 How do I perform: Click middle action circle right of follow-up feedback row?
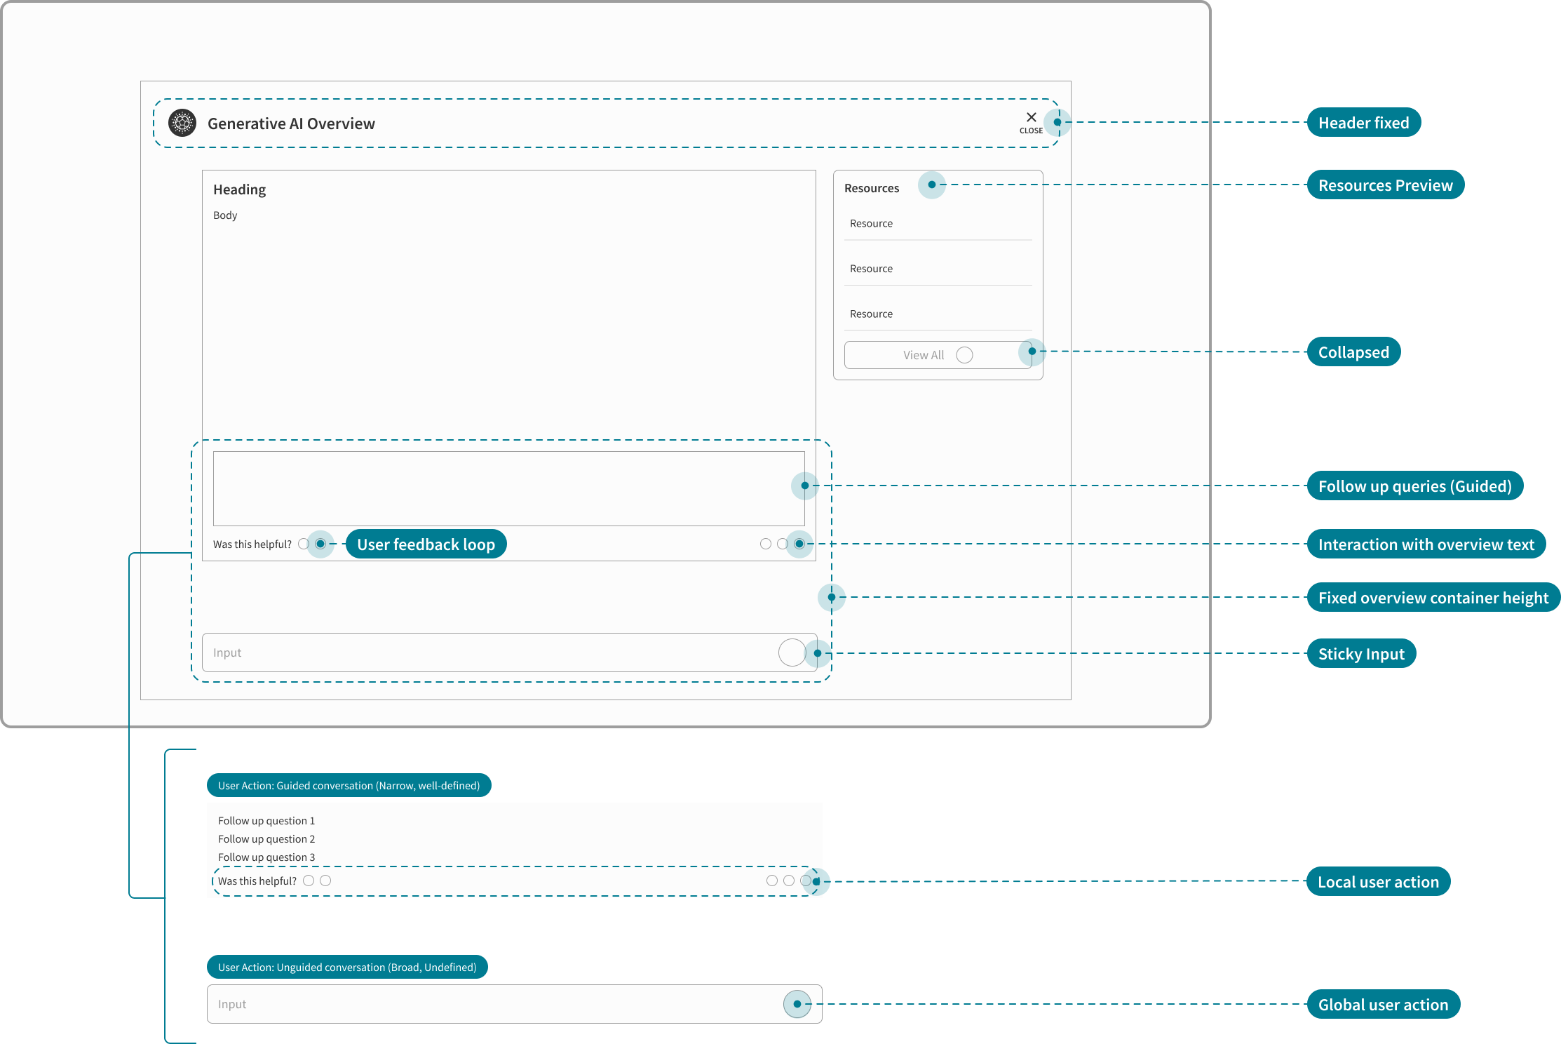pos(789,881)
